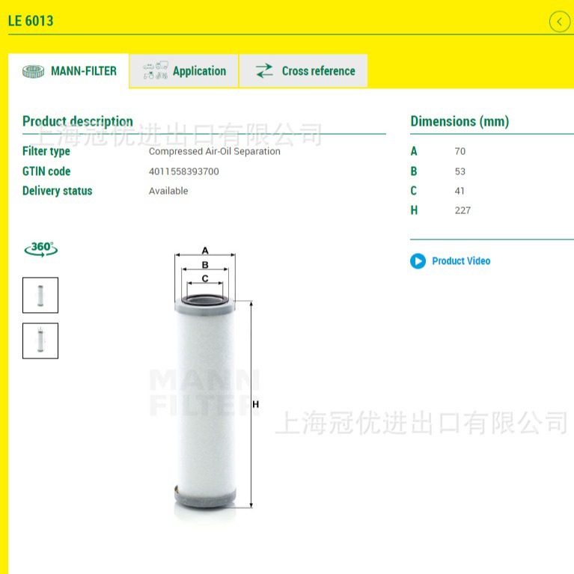The width and height of the screenshot is (574, 574).
Task: Click the circled back chevron icon
Action: [x=559, y=22]
